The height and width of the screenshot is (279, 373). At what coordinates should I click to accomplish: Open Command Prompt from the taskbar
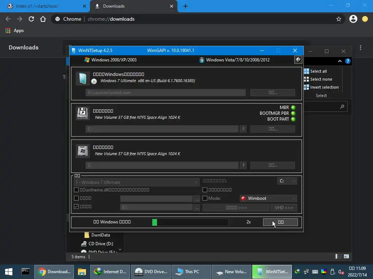point(25,272)
